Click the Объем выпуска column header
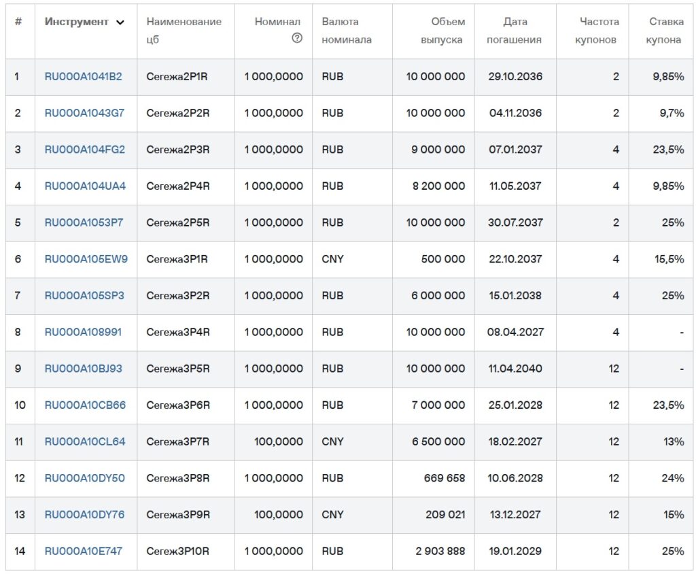Viewport: 696px width, 574px height. [x=442, y=31]
